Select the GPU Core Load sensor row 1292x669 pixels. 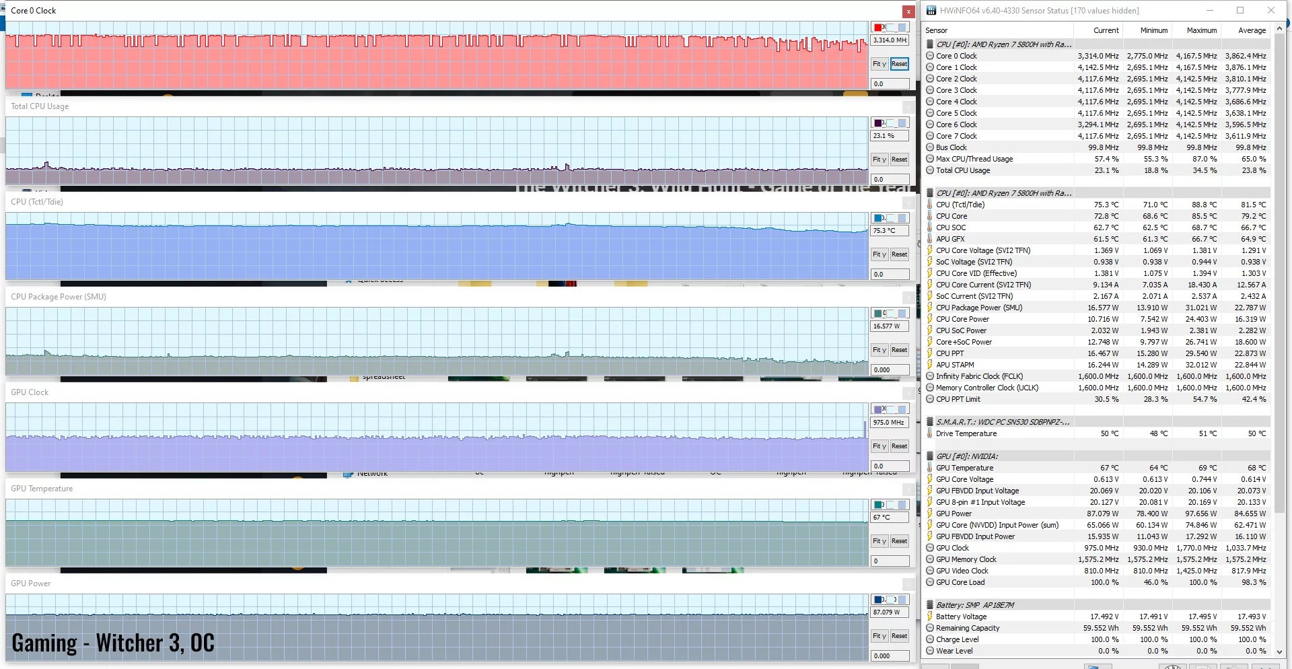(960, 582)
